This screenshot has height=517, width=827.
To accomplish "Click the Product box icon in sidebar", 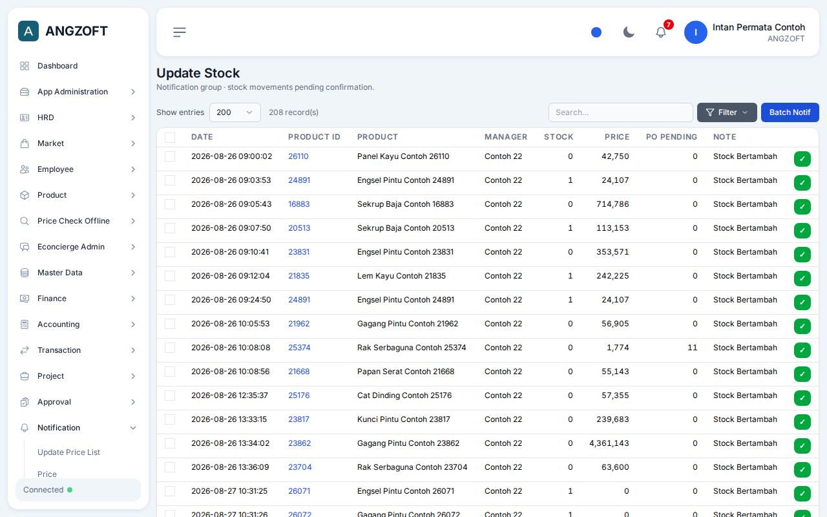I will point(25,195).
